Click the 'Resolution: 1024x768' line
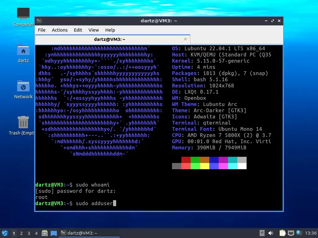 pyautogui.click(x=203, y=86)
